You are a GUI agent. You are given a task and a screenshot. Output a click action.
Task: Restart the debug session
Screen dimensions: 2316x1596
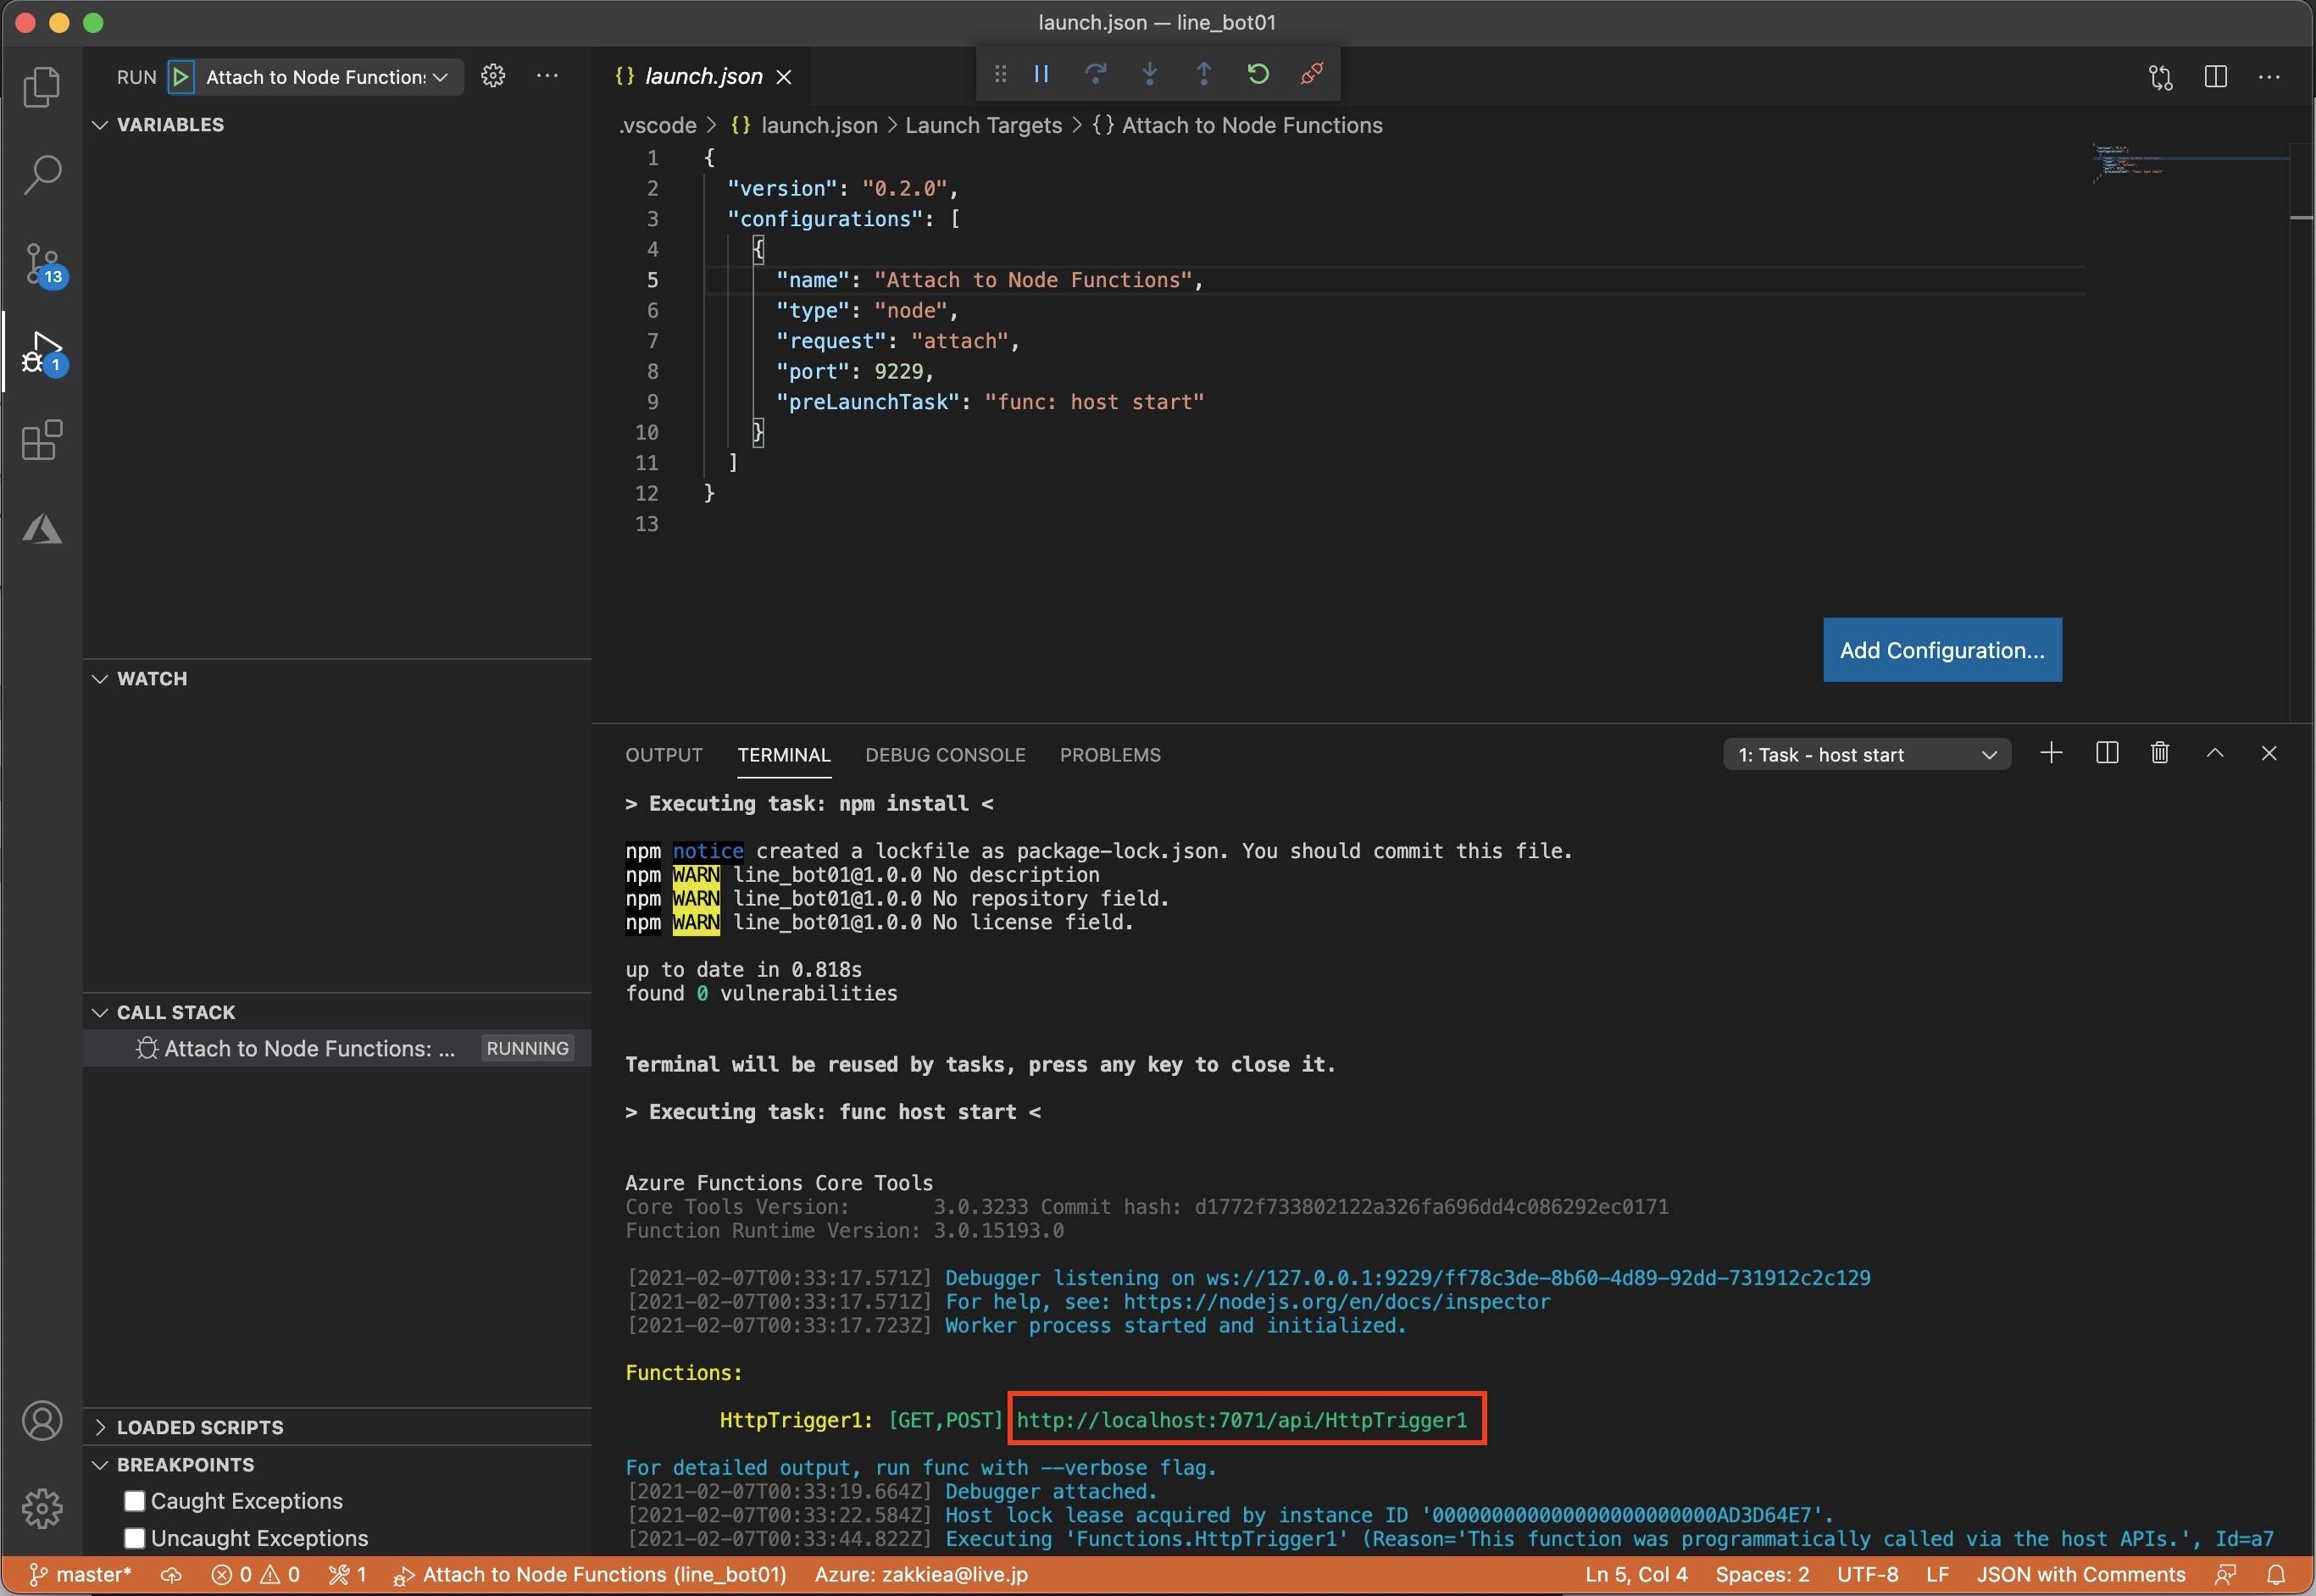click(x=1258, y=73)
